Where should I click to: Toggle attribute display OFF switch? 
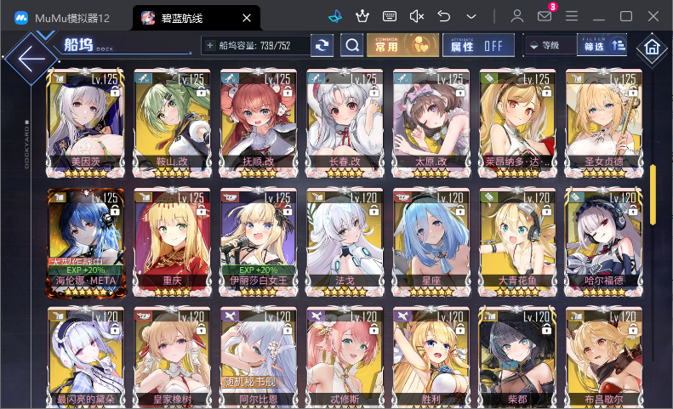[478, 45]
